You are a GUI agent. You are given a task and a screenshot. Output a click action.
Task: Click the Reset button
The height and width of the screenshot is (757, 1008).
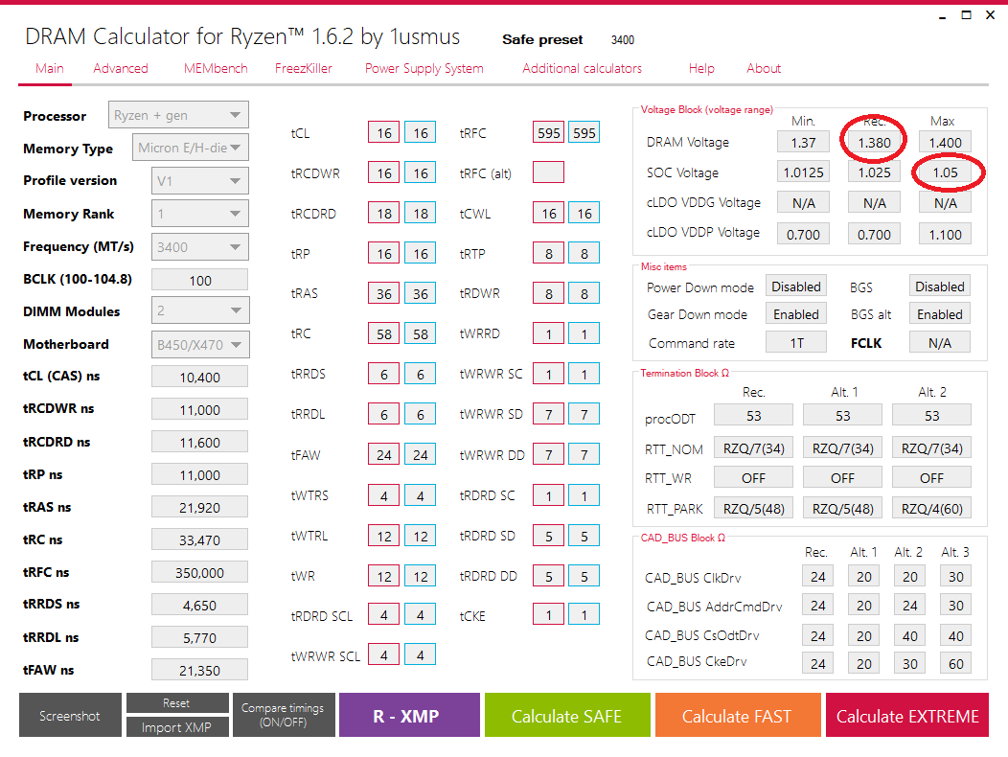[x=177, y=703]
